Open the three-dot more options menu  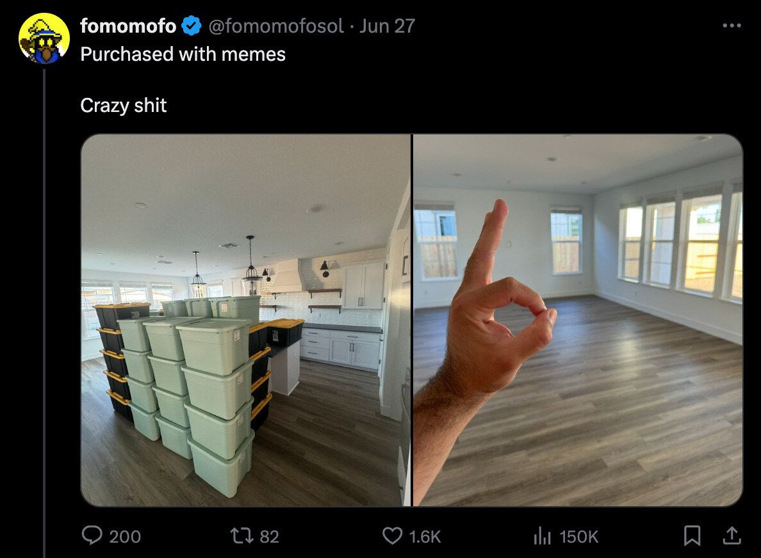[x=732, y=26]
